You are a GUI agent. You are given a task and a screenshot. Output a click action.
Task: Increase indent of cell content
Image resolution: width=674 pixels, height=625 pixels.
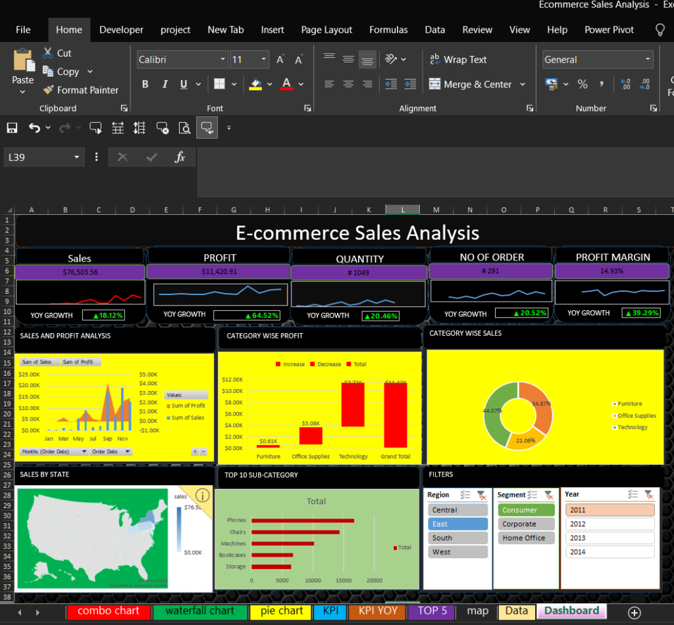pyautogui.click(x=410, y=84)
